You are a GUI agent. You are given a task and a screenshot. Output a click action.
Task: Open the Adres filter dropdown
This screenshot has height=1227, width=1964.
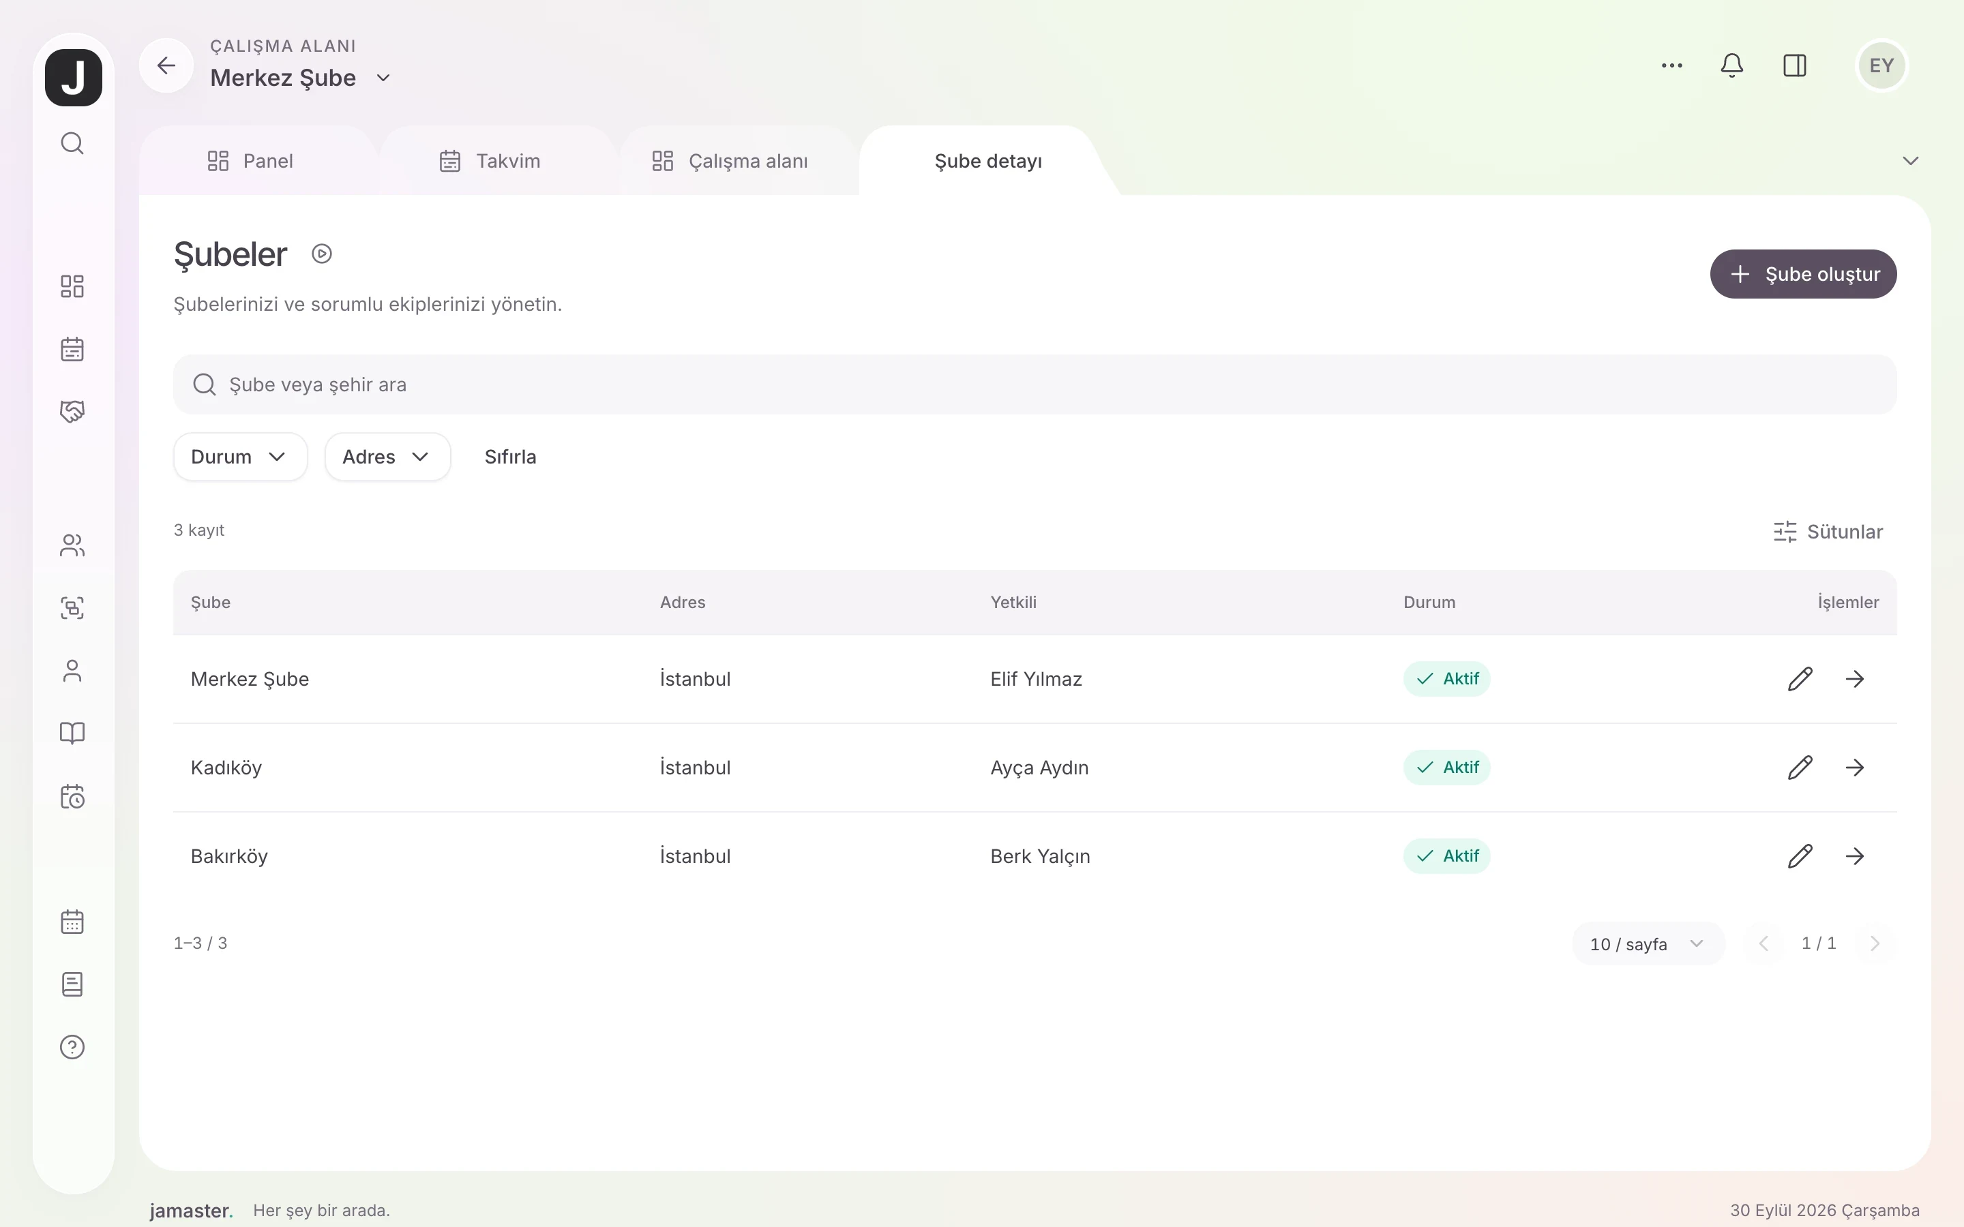pyautogui.click(x=387, y=457)
